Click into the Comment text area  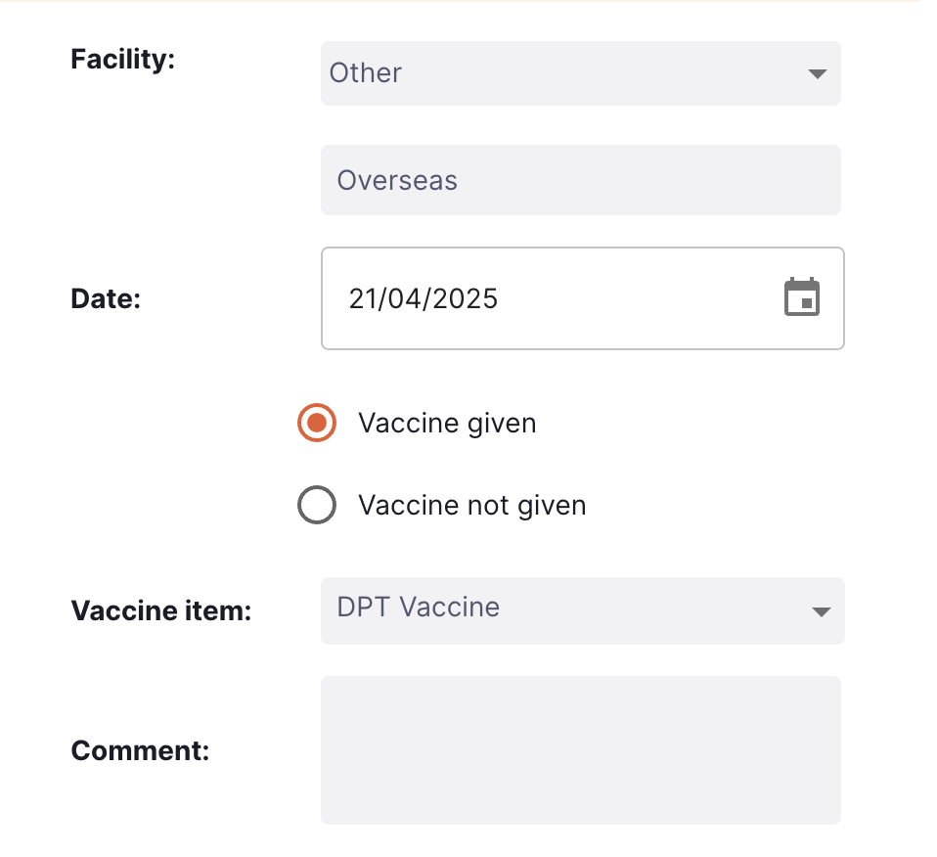(x=581, y=749)
